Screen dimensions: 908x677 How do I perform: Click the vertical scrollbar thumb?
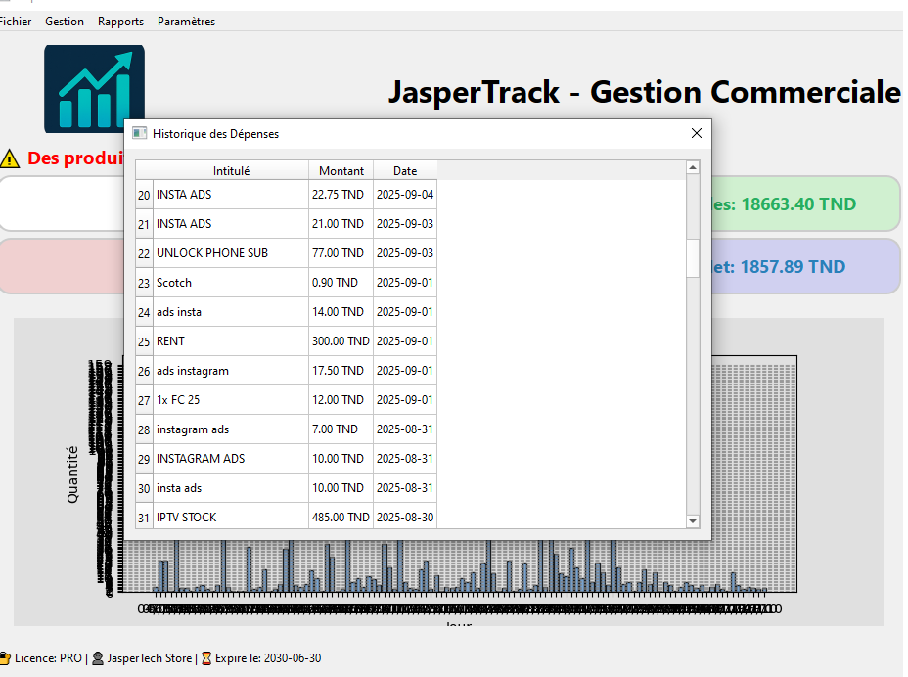[x=693, y=258]
